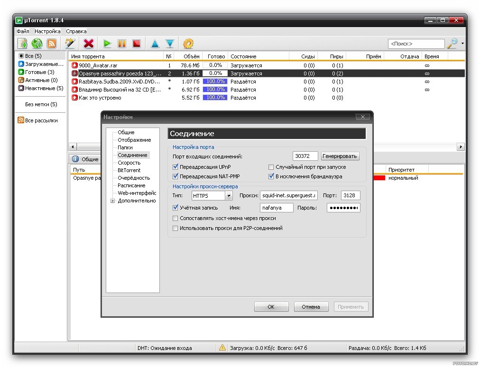
Task: Click the 100.0% progress bar of Razbitaya.Sudba
Action: click(x=215, y=82)
